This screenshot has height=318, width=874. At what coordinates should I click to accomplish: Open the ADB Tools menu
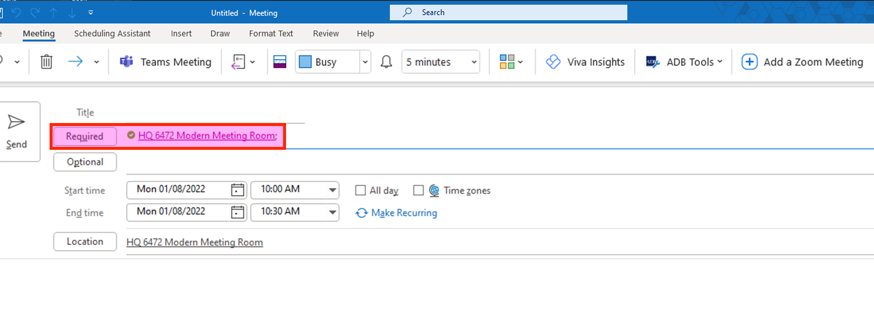(684, 62)
